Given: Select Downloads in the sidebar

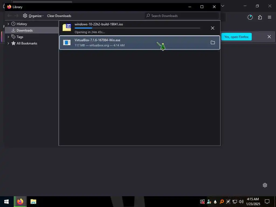Looking at the screenshot, I should coord(25,30).
